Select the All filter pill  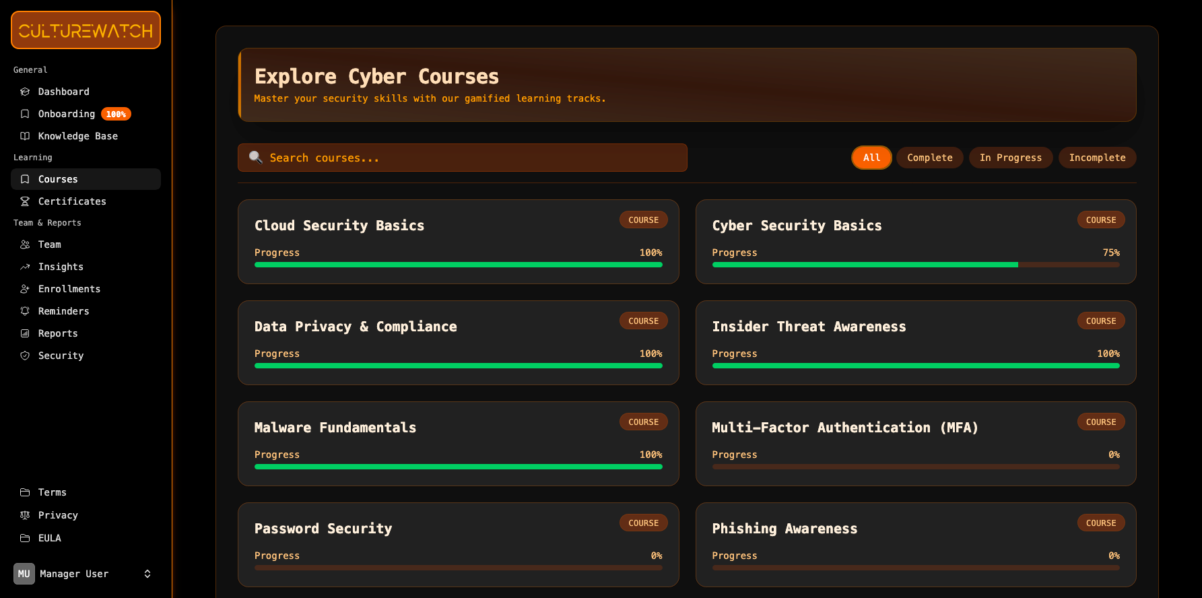tap(871, 158)
